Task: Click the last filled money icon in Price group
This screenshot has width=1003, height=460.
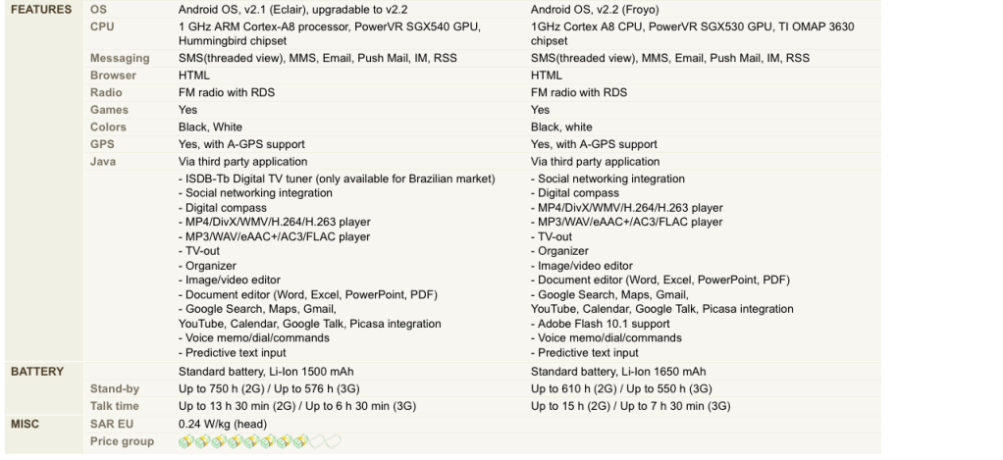Action: [x=301, y=441]
